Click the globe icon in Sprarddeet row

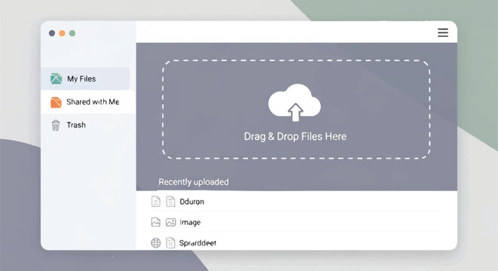[156, 242]
